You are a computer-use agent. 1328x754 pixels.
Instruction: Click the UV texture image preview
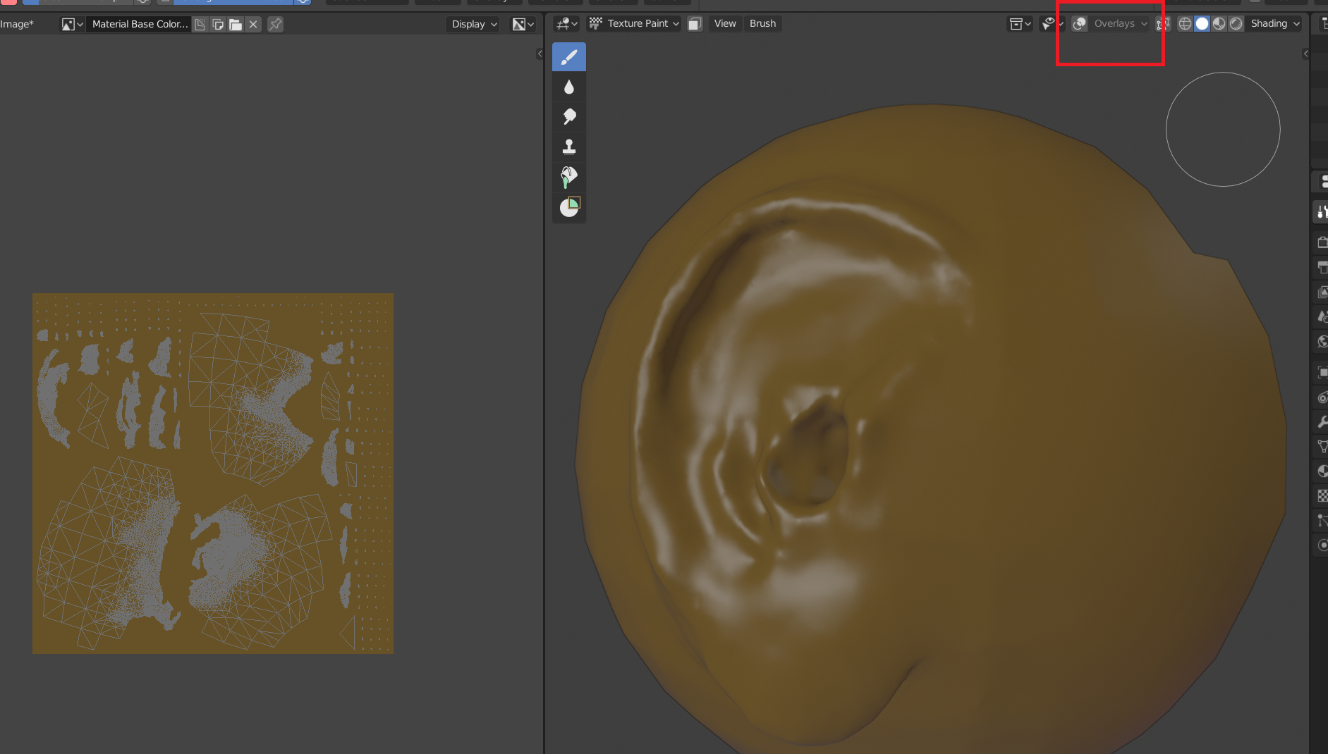click(x=213, y=474)
